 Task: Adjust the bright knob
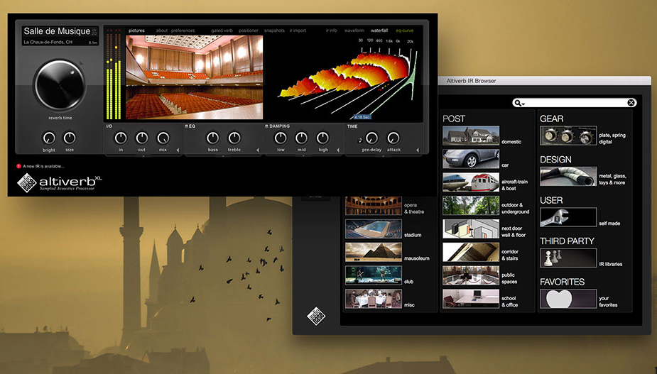[48, 138]
